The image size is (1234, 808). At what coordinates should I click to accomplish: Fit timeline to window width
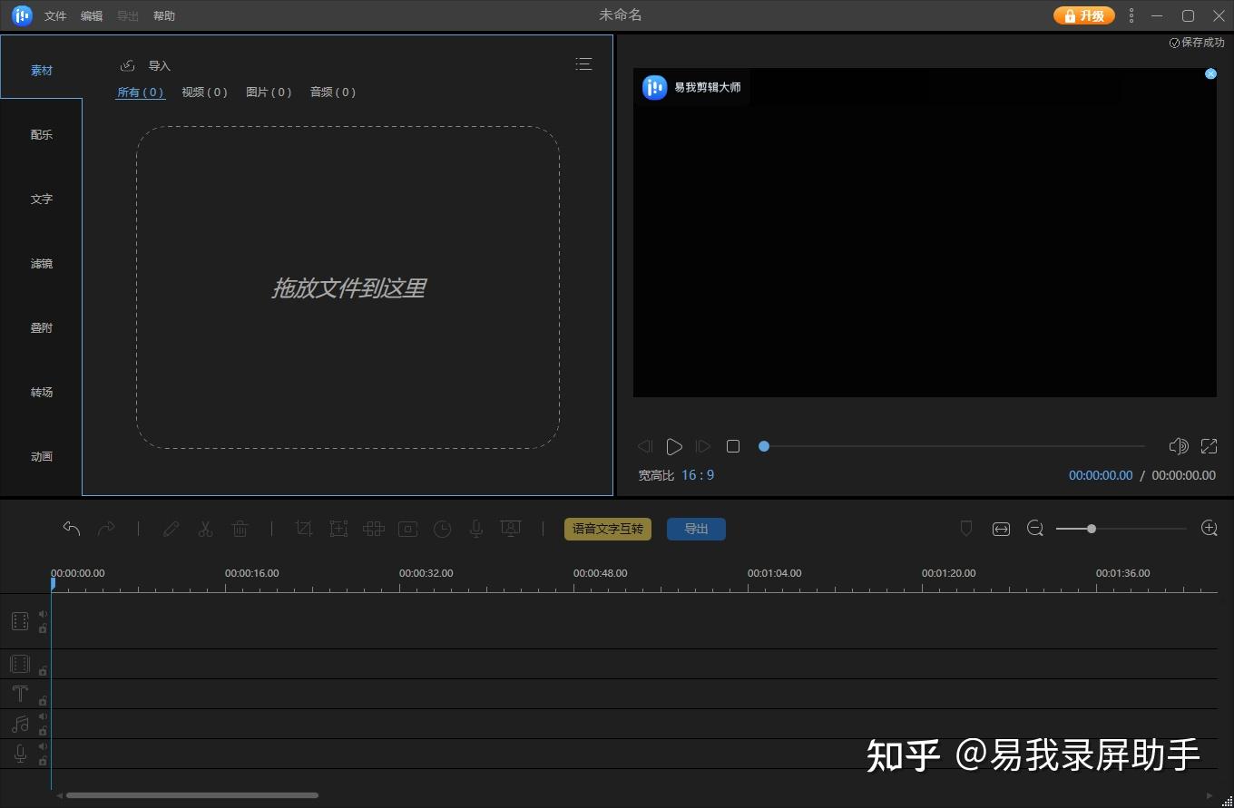point(1001,529)
